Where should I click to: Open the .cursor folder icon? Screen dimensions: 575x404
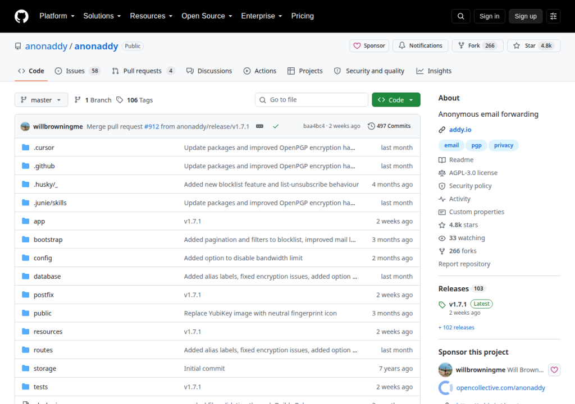25,148
